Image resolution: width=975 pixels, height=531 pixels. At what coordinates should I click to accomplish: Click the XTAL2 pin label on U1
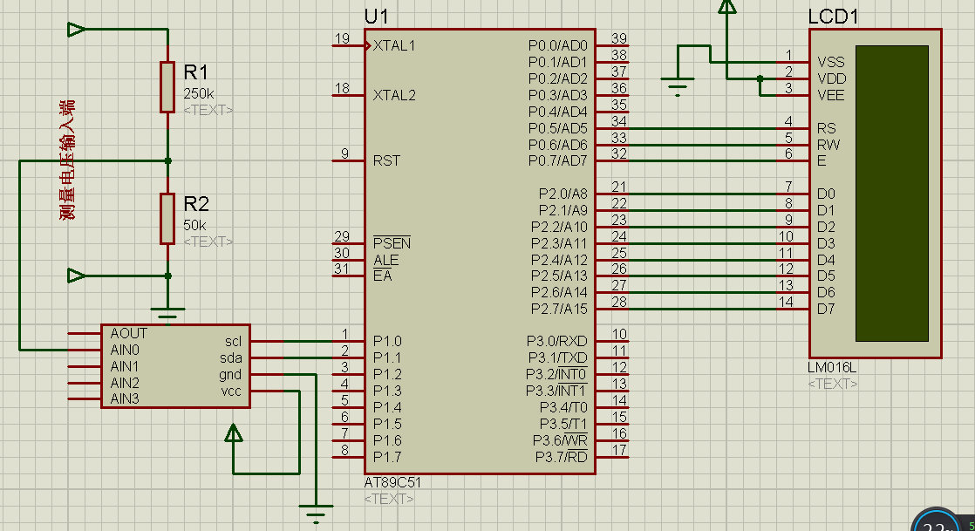(394, 95)
